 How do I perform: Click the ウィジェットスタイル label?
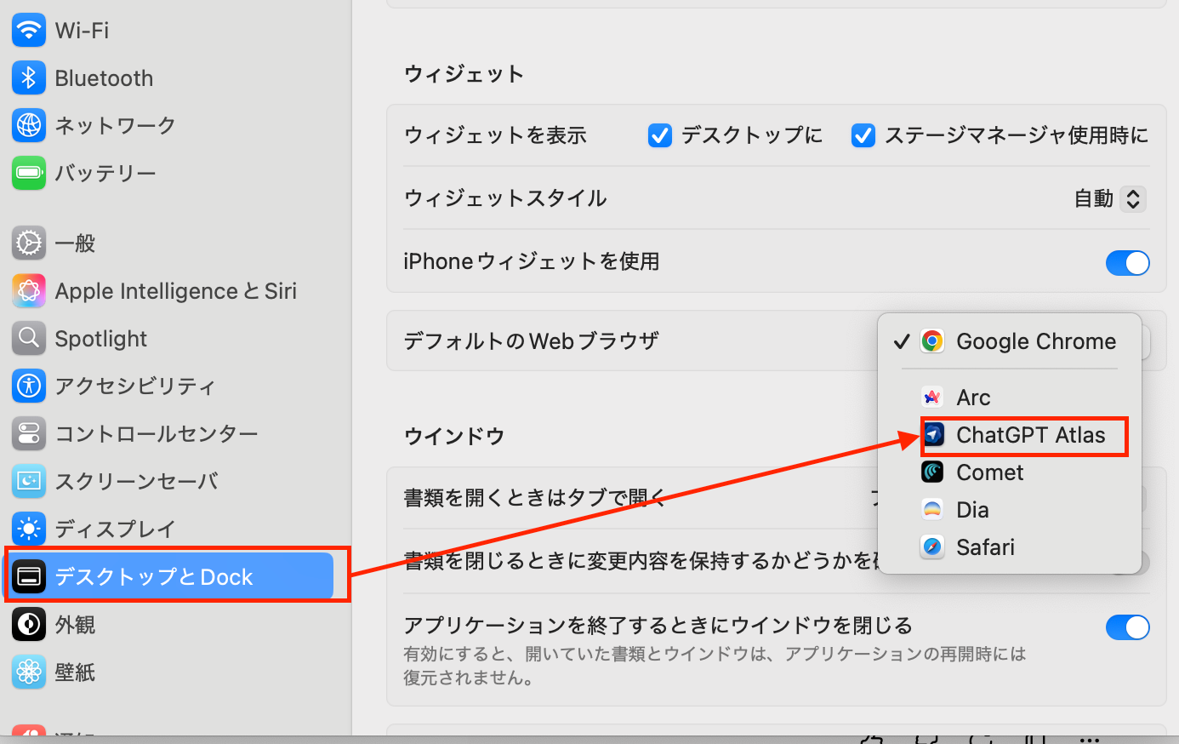[505, 198]
